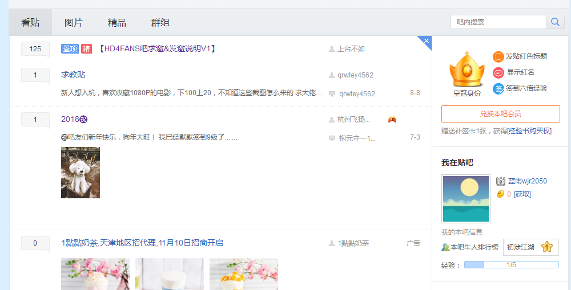The width and height of the screenshot is (571, 290).
Task: Click the 兑换本吧会员 button
Action: pyautogui.click(x=500, y=114)
